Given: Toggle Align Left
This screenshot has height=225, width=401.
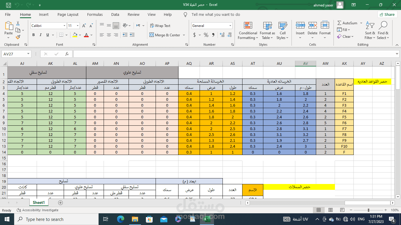Looking at the screenshot, I should tap(102, 35).
